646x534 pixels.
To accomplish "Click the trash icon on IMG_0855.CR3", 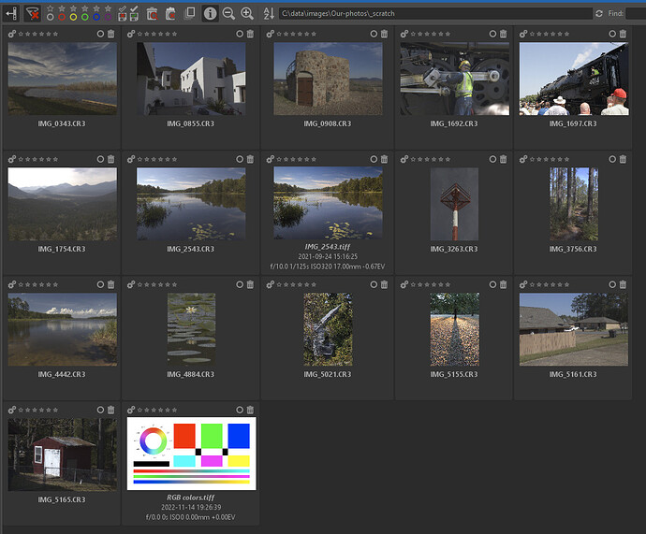I will 248,34.
